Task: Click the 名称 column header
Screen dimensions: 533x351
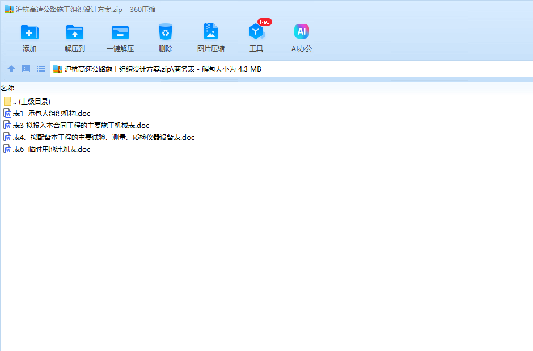Action: [x=7, y=89]
